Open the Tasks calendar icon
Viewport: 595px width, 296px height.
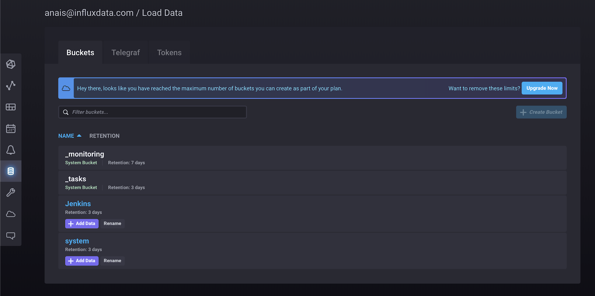point(11,128)
